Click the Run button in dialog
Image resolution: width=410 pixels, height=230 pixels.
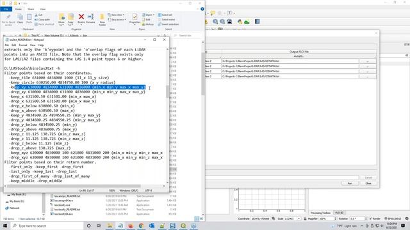pyautogui.click(x=350, y=183)
